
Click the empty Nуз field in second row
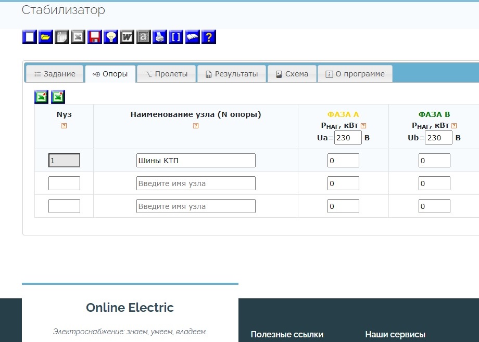[x=64, y=183]
